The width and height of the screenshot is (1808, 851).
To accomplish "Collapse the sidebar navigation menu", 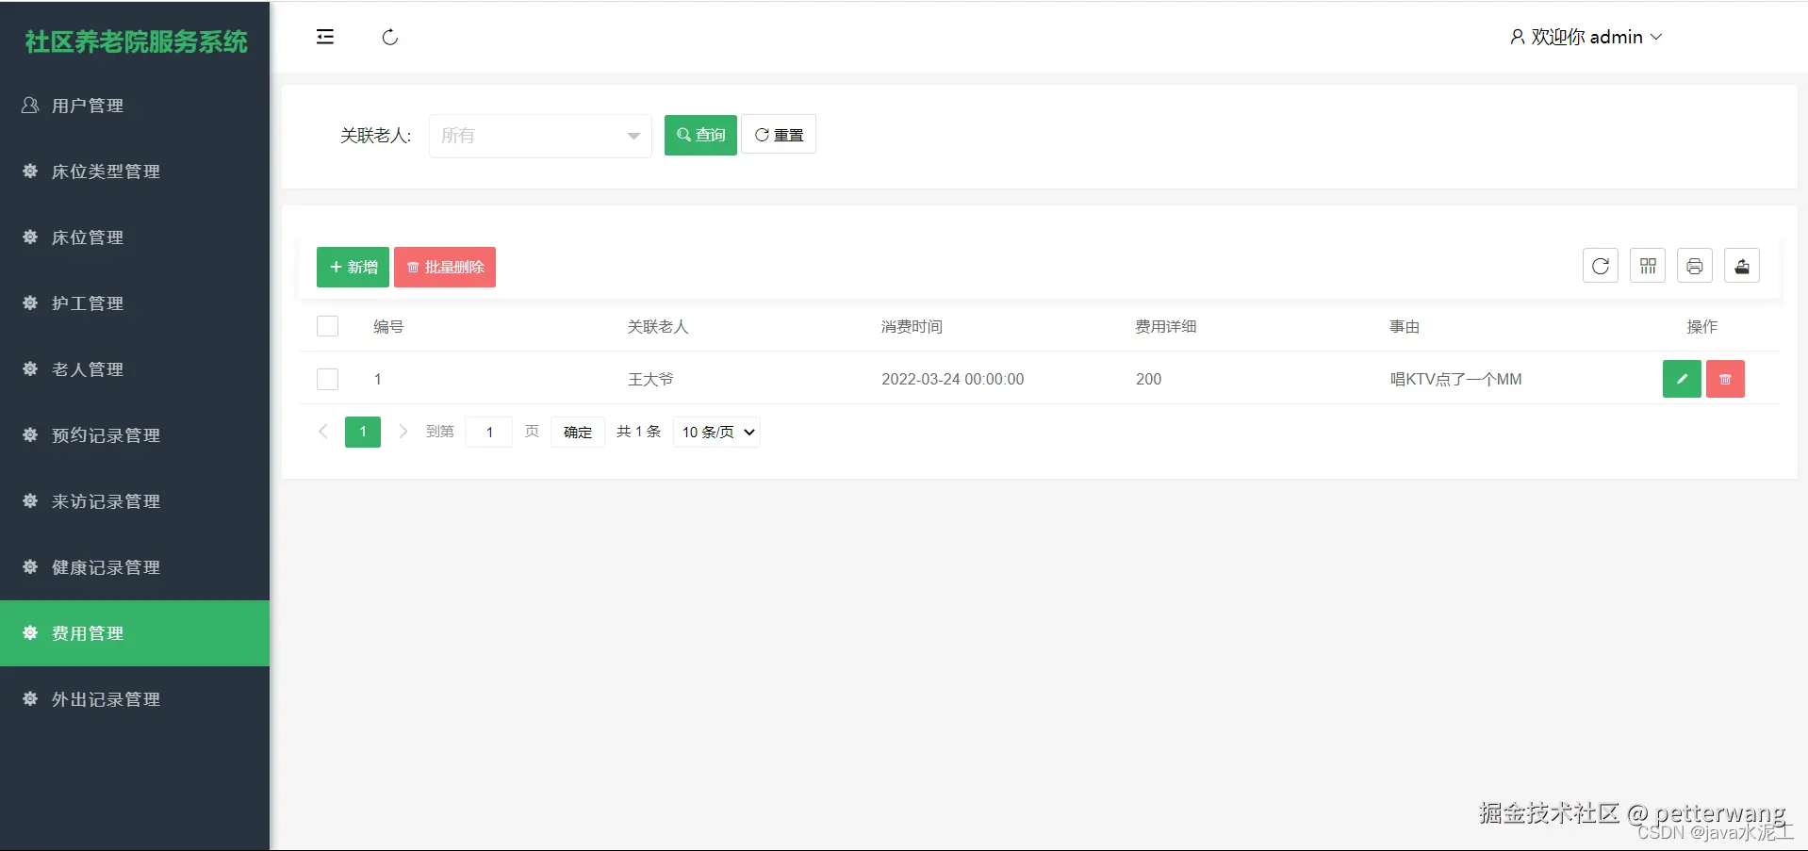I will point(324,37).
